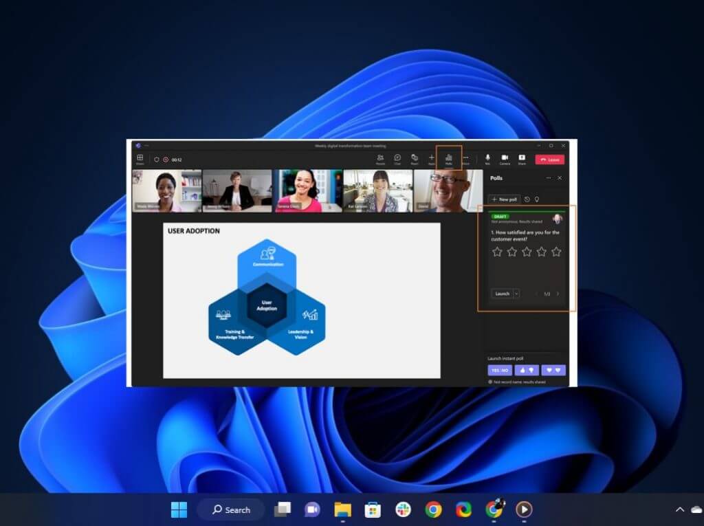Image resolution: width=704 pixels, height=526 pixels.
Task: Open the People participants list
Action: pos(380,159)
